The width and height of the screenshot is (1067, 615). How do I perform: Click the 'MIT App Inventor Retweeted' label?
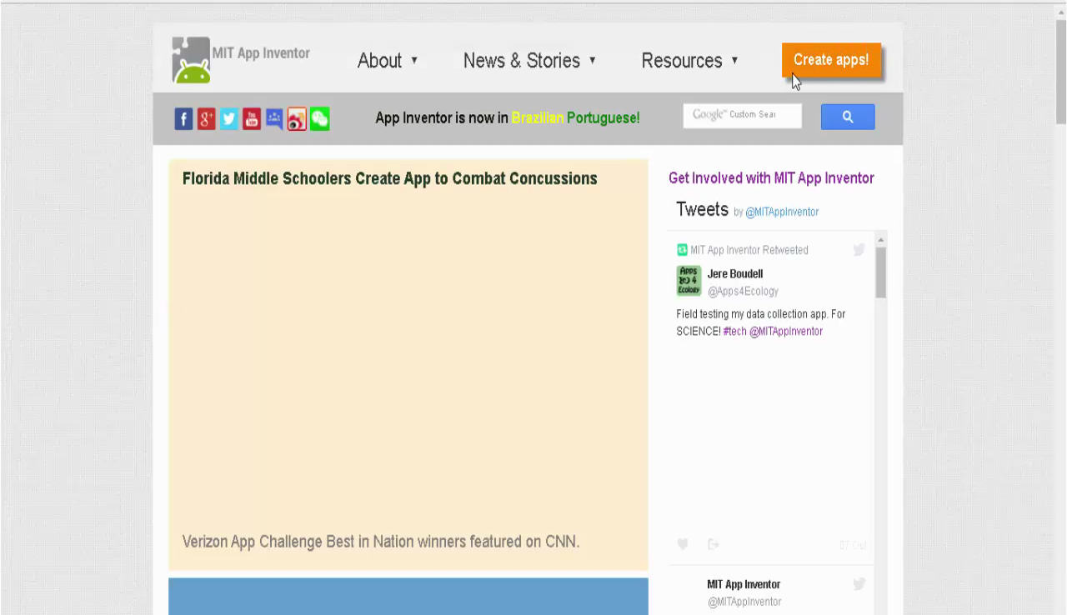pyautogui.click(x=749, y=250)
